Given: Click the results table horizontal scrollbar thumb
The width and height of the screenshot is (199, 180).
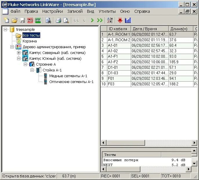Looking at the screenshot, I should pos(126,143).
